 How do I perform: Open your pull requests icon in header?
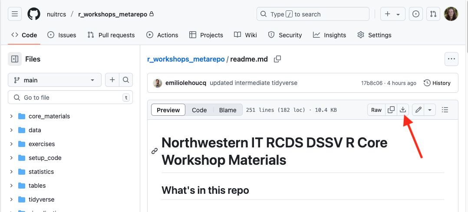click(x=433, y=14)
